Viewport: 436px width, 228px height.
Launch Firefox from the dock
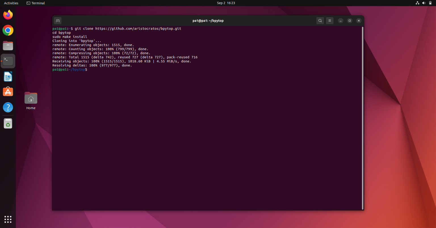tap(8, 14)
